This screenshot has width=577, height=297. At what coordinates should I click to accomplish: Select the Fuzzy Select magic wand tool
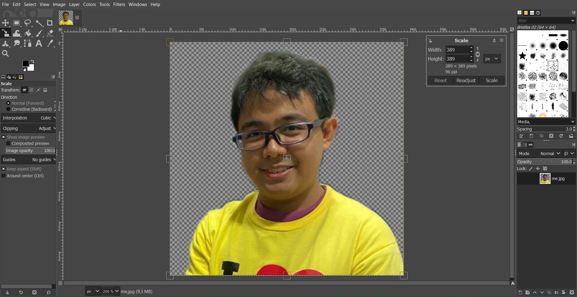pos(39,23)
